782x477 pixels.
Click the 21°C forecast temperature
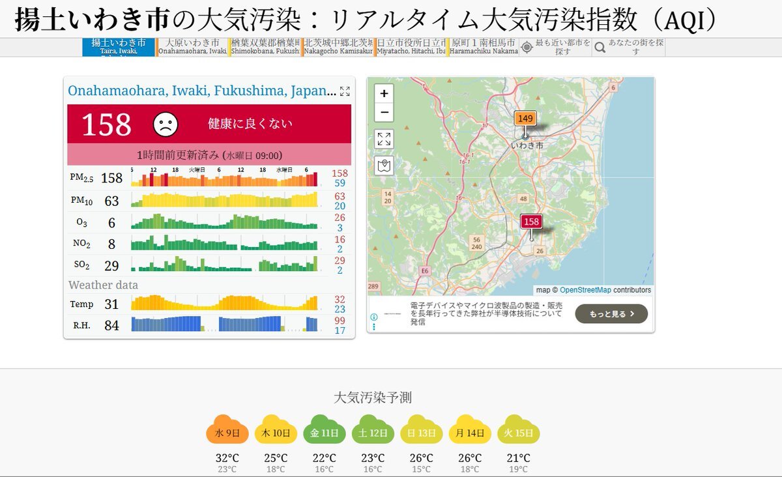(x=518, y=458)
